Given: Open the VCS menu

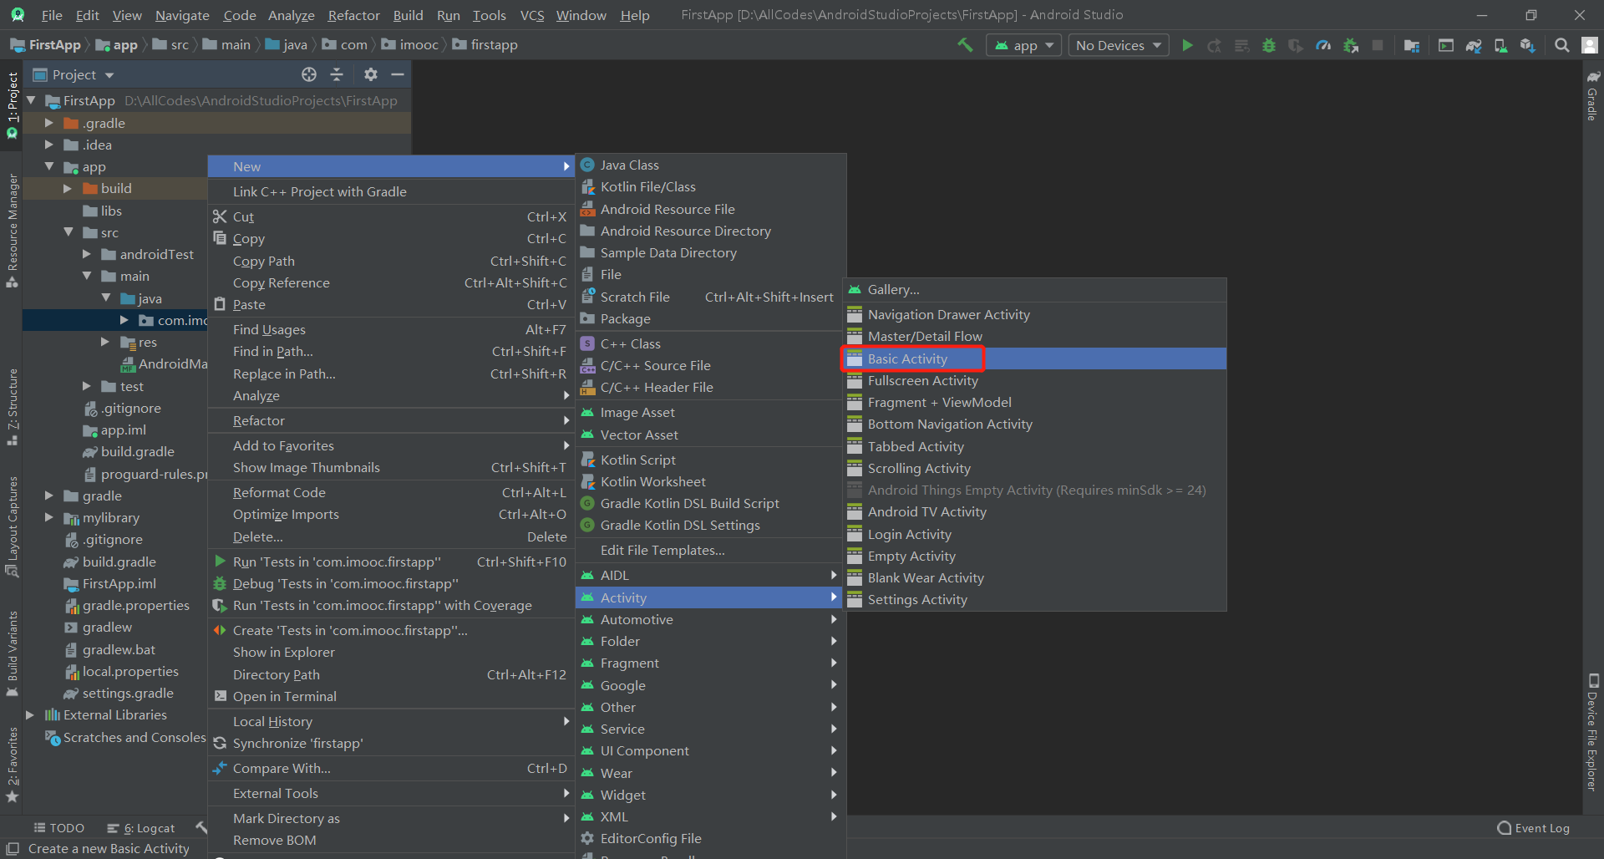Looking at the screenshot, I should (x=532, y=15).
